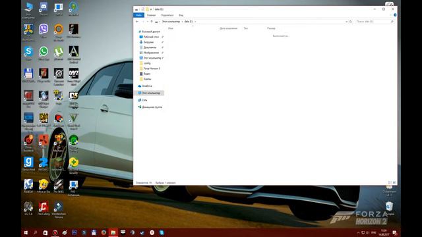Open Домашняя группа in the navigation pane
This screenshot has height=237, width=422.
coord(150,107)
